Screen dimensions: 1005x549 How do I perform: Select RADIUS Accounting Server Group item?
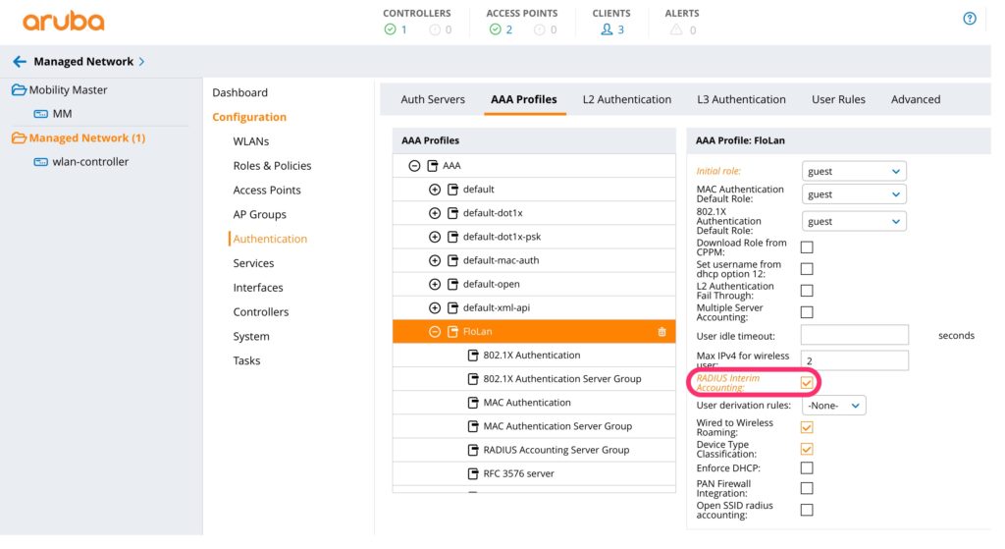point(555,450)
